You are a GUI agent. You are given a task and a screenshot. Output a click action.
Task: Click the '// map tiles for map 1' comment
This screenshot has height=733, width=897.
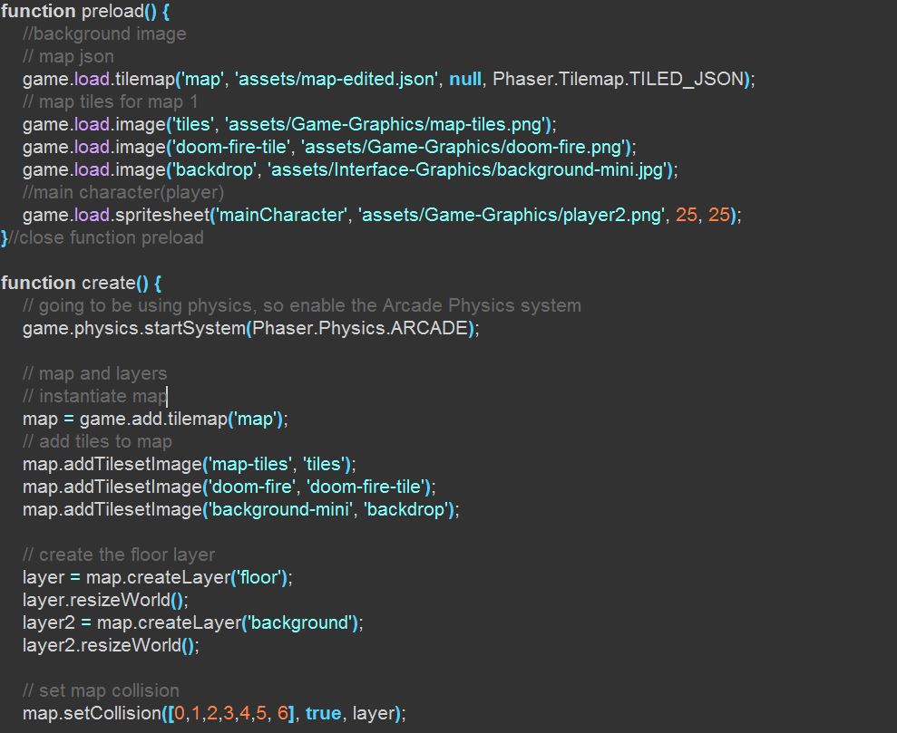click(x=111, y=101)
